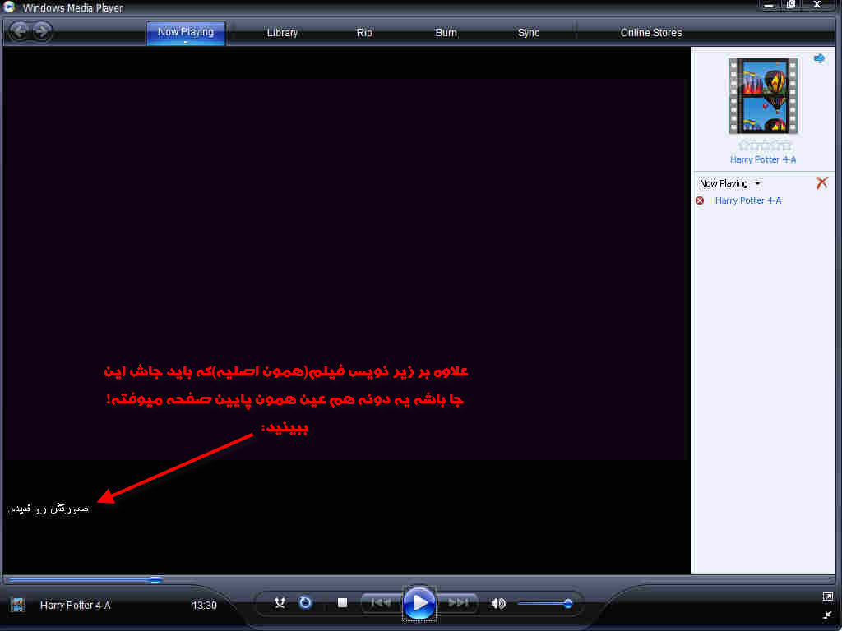Click the media icon beside the track title
Image resolution: width=842 pixels, height=631 pixels.
pos(18,606)
